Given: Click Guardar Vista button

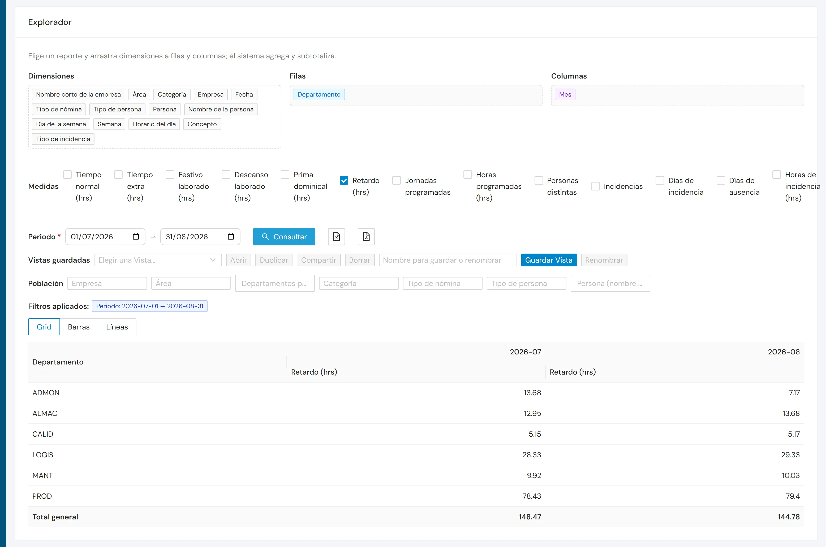Looking at the screenshot, I should pos(549,260).
